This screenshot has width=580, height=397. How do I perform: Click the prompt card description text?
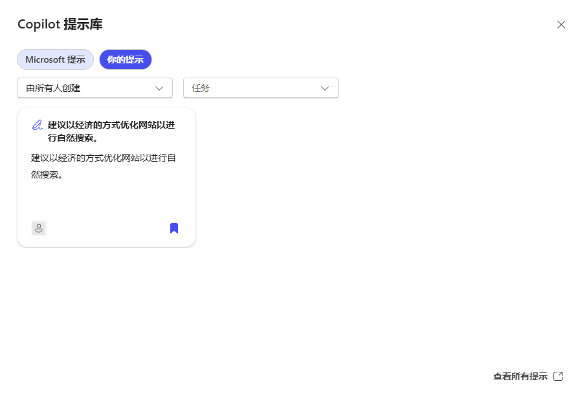(103, 166)
